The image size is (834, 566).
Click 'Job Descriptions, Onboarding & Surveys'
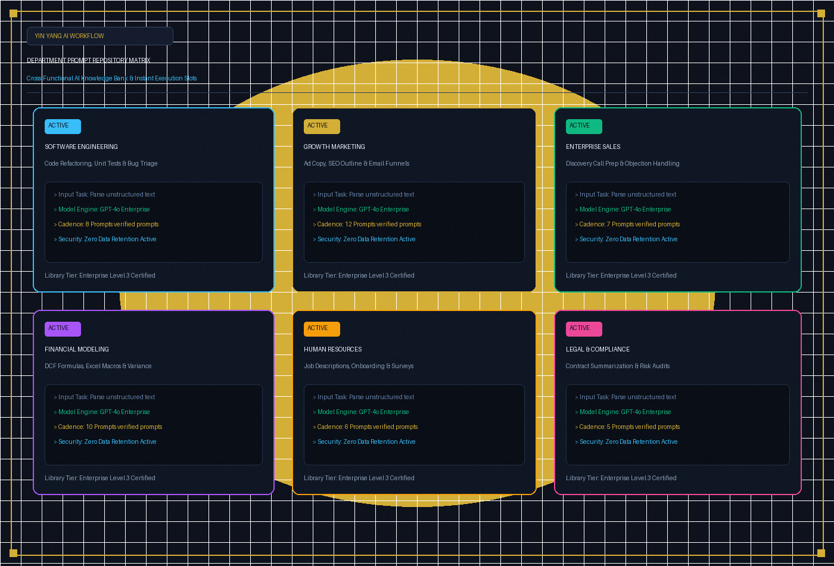(x=359, y=366)
